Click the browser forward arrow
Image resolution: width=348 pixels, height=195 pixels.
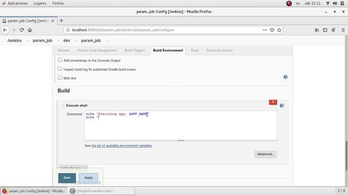tap(14, 30)
